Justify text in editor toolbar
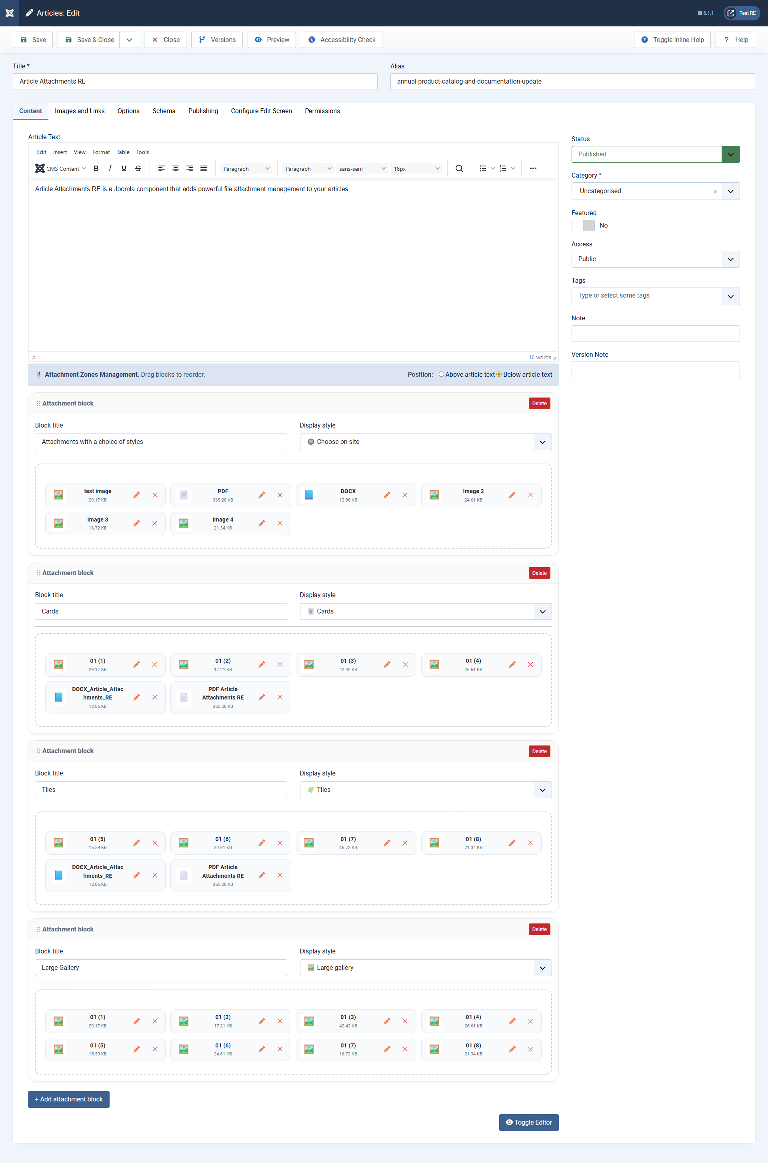768x1163 pixels. pyautogui.click(x=204, y=168)
